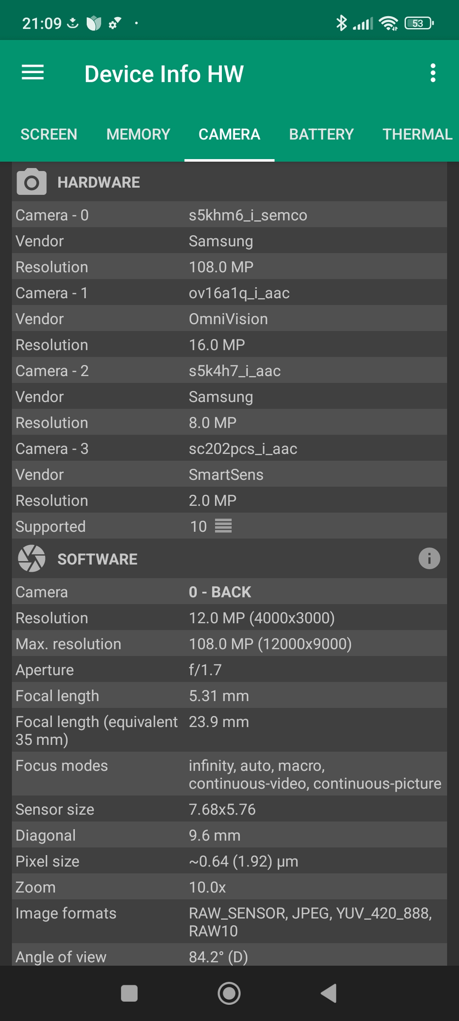459x1021 pixels.
Task: Switch to the Memory tab
Action: point(138,134)
